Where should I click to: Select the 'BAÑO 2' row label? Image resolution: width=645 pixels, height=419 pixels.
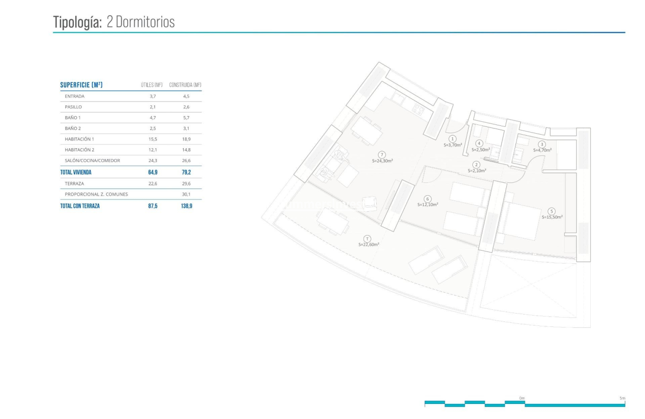(x=73, y=128)
